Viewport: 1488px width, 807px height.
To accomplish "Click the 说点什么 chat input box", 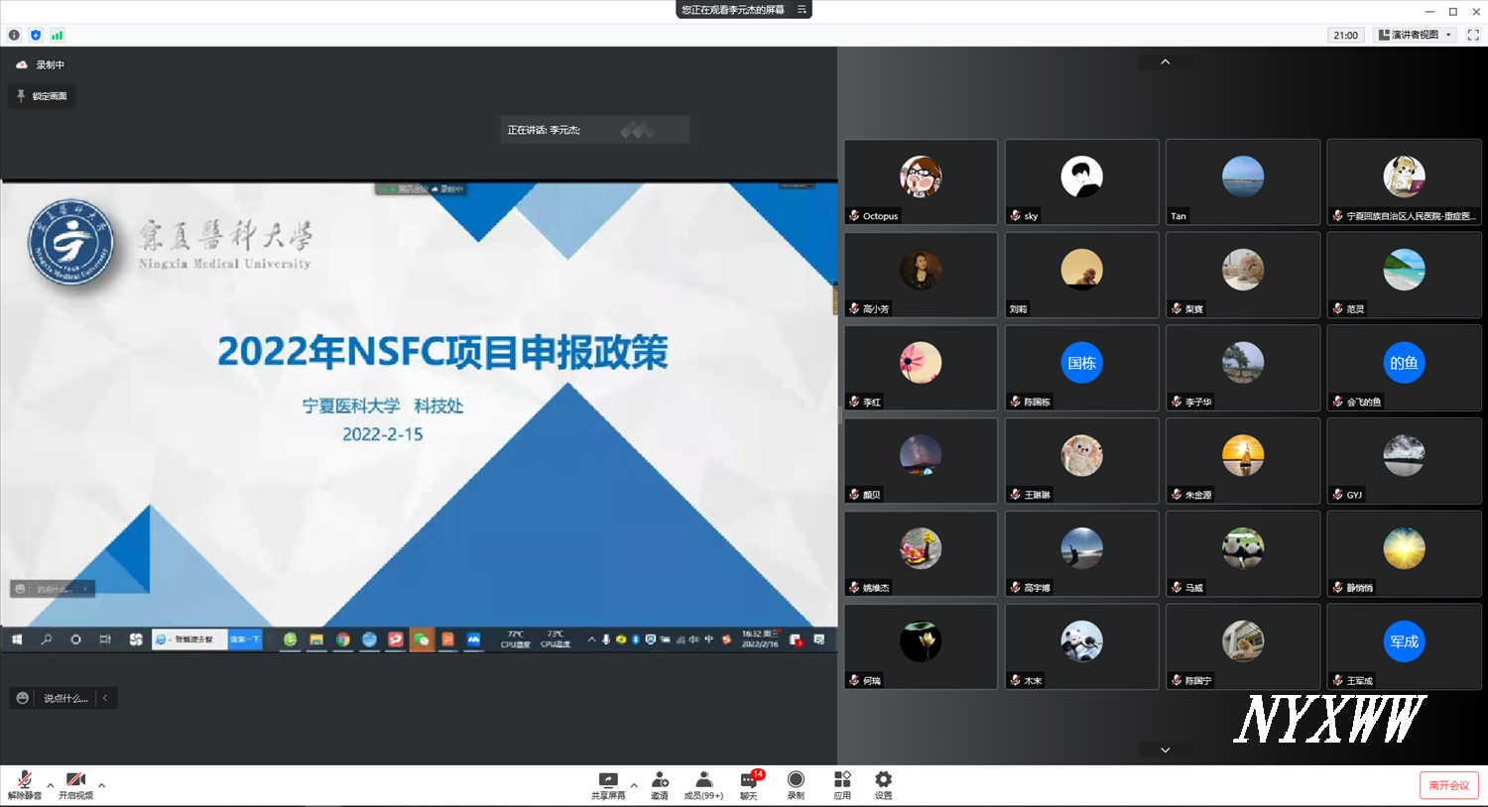I will click(x=64, y=698).
